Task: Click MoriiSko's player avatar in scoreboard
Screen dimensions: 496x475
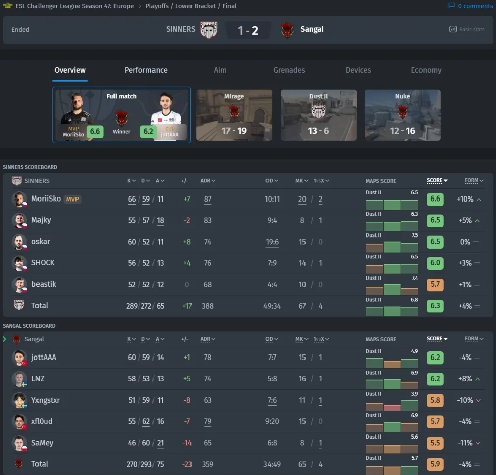Action: 19,199
